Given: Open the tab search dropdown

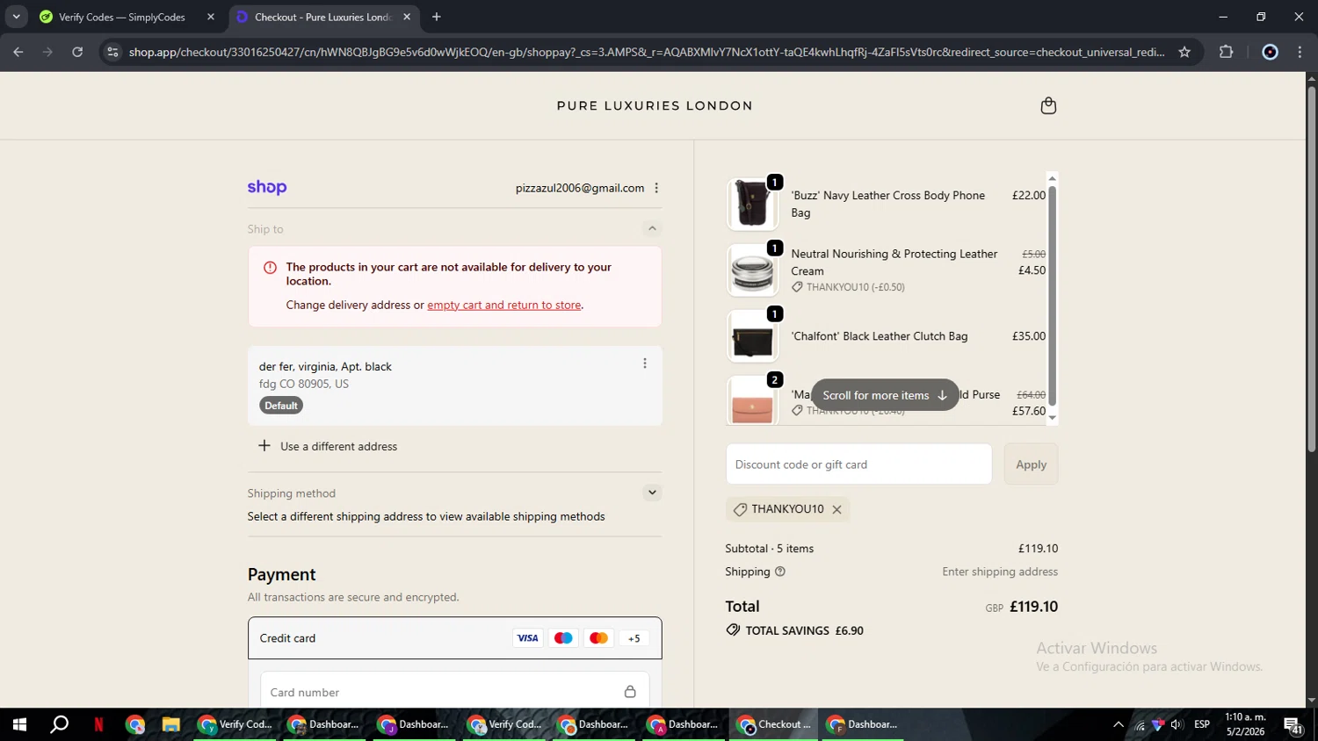Looking at the screenshot, I should point(16,17).
